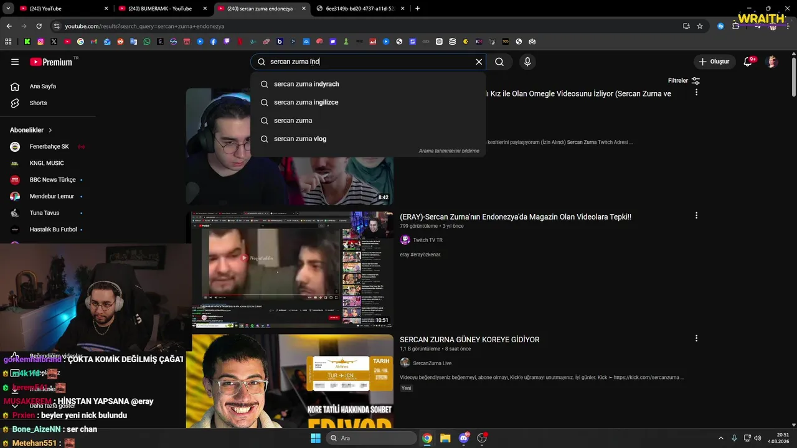The height and width of the screenshot is (448, 797).
Task: Click inside the YouTube search field
Action: tap(367, 62)
